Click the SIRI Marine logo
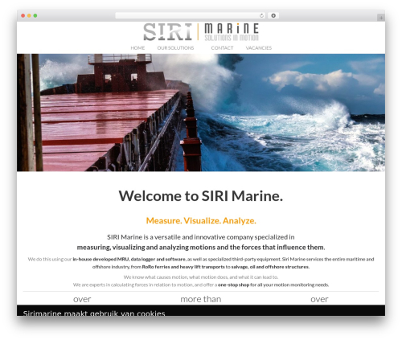This screenshot has width=402, height=340. tap(201, 32)
